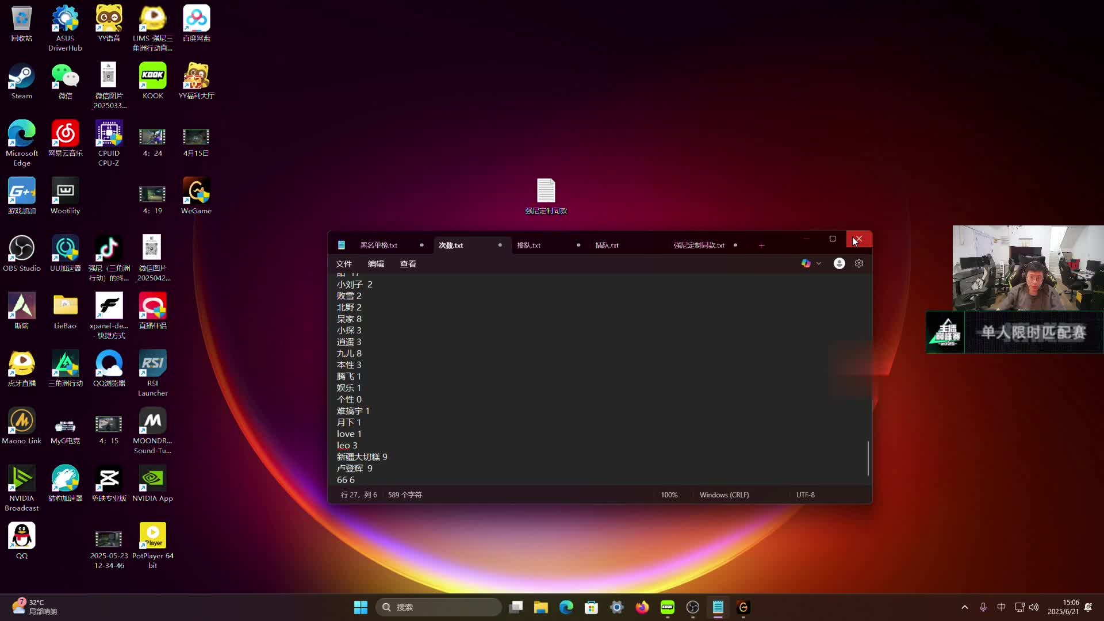Click the Copilot icon in Notepad

coord(806,263)
